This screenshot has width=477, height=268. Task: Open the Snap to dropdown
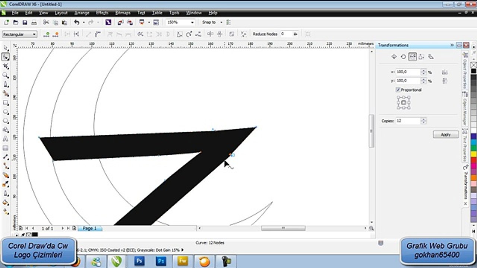[221, 22]
